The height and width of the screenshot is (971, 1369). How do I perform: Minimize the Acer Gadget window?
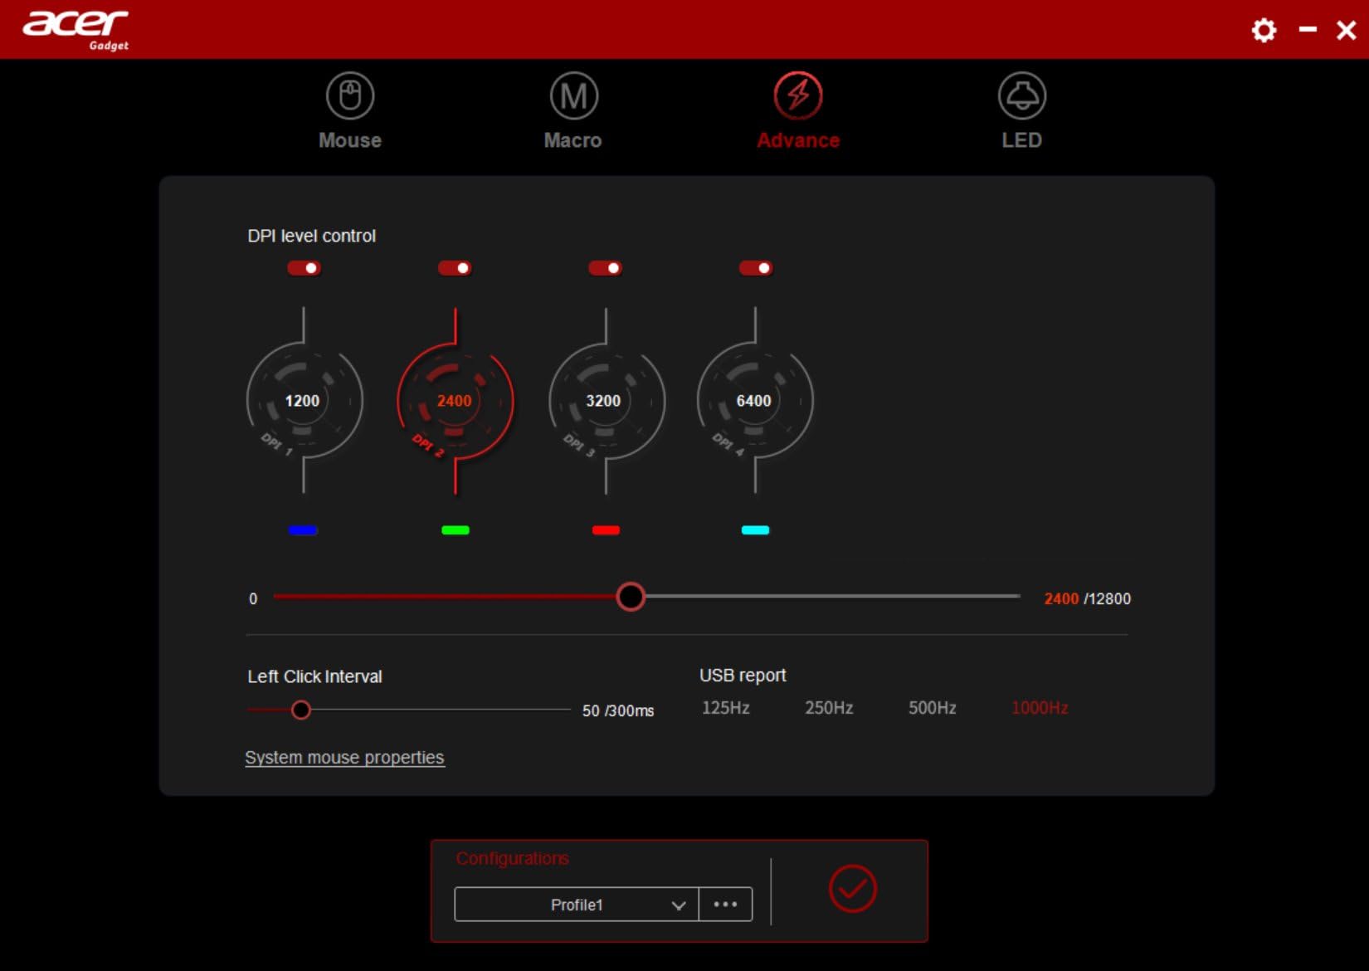(x=1308, y=30)
